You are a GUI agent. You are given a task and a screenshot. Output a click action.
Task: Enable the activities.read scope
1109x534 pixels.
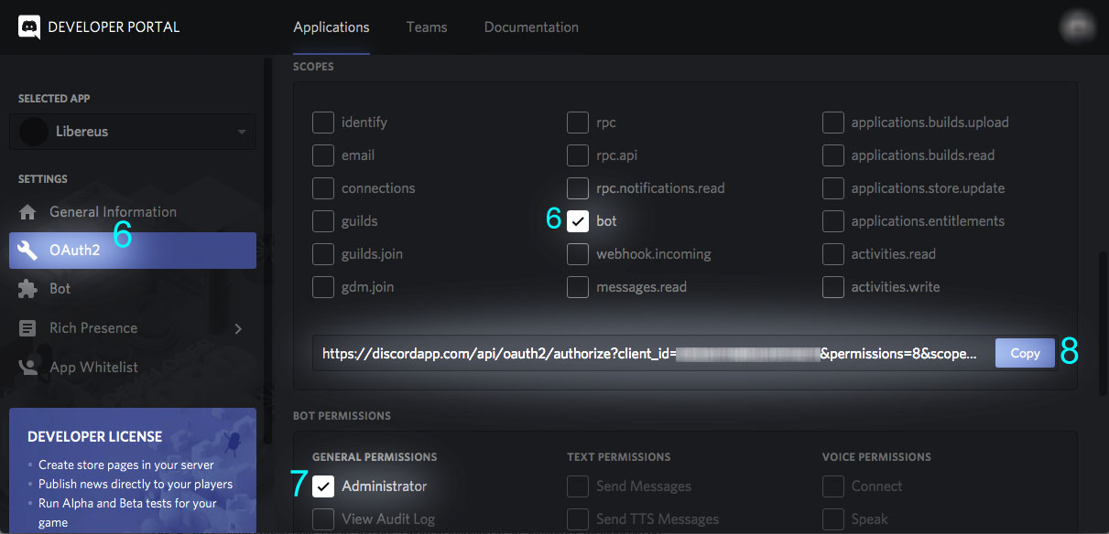pos(832,254)
